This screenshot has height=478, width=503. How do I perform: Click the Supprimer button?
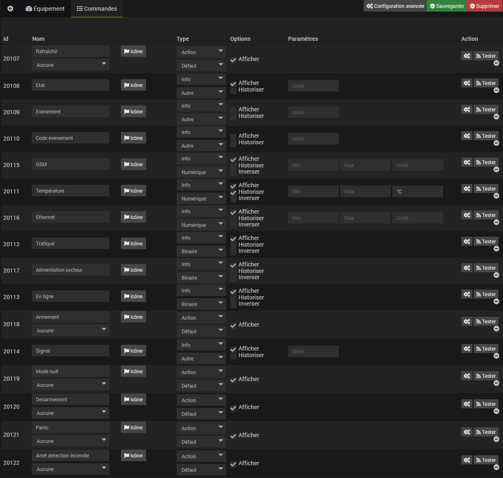484,6
